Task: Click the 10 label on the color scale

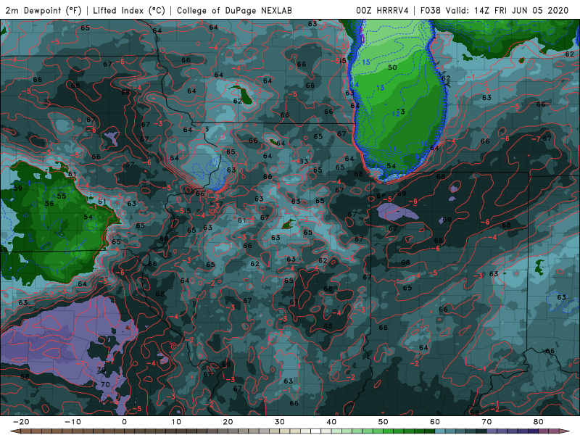Action: click(176, 422)
